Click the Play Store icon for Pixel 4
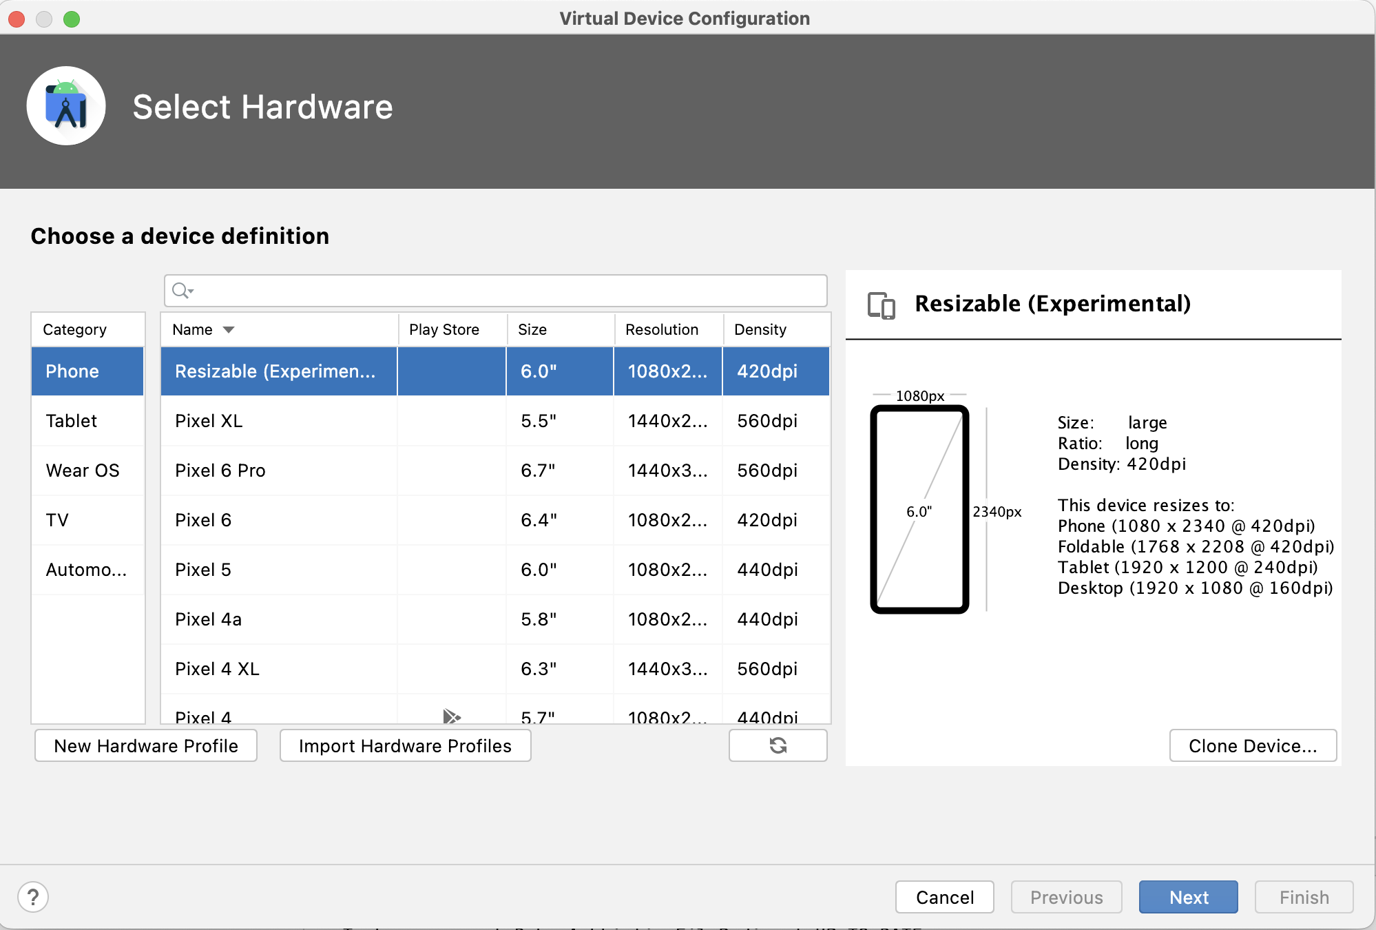1376x930 pixels. [451, 716]
